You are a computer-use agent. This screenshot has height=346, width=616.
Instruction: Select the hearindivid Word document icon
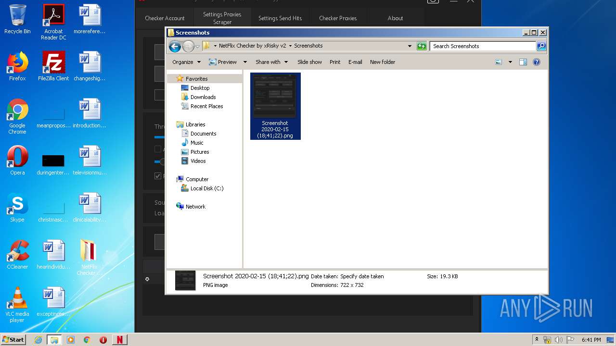coord(53,255)
